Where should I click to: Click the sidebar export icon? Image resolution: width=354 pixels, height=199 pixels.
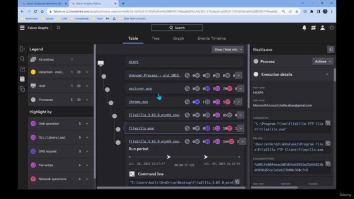(22, 69)
